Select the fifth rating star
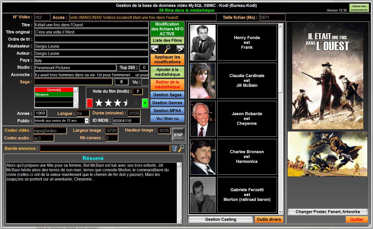 136,103
